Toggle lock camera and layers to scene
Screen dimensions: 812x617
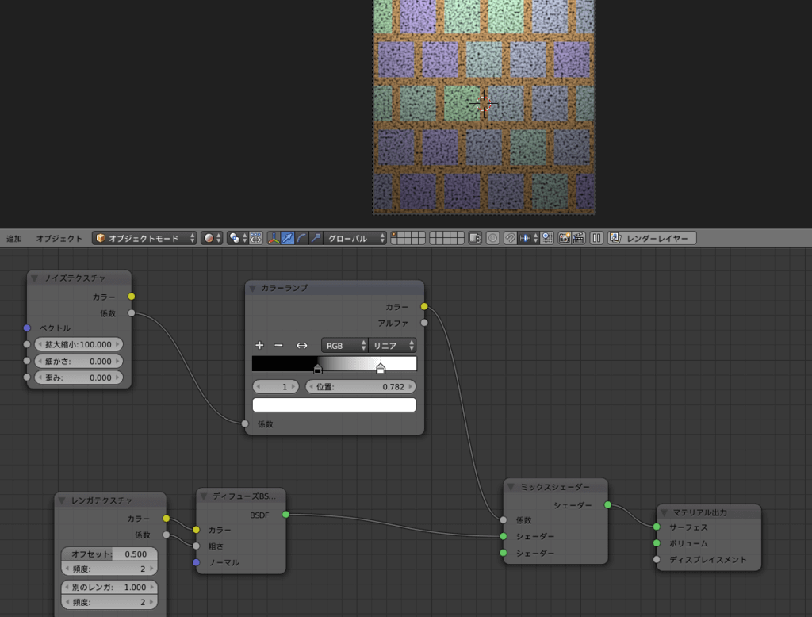pos(475,238)
